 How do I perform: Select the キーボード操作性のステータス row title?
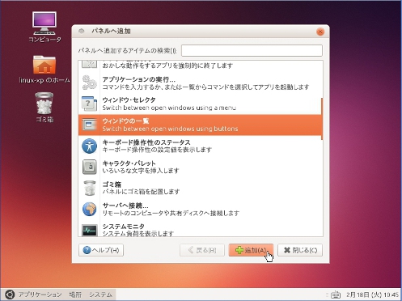coord(146,142)
